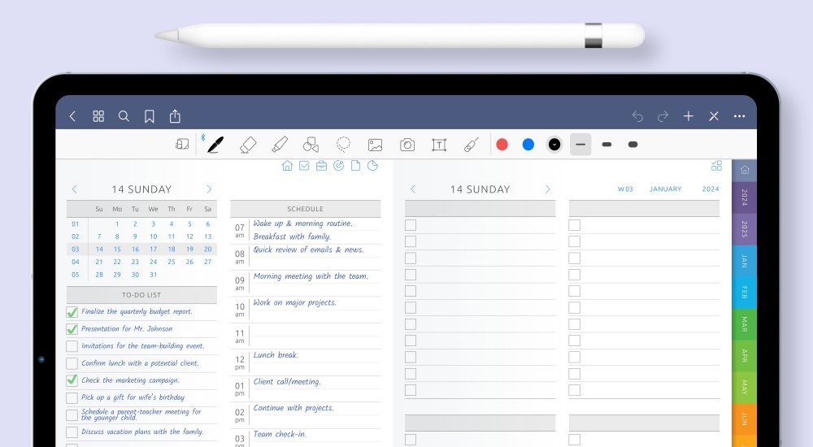Redo the last action
This screenshot has width=813, height=447.
(x=663, y=116)
